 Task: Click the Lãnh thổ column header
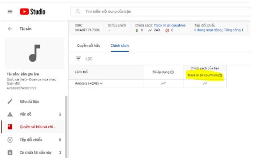[x=81, y=72]
